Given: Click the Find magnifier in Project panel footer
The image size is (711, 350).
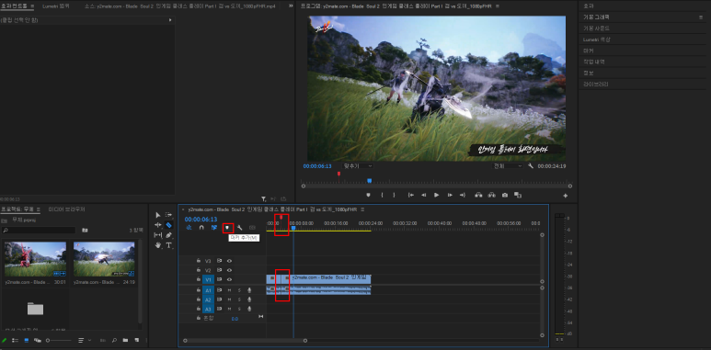Looking at the screenshot, I should pos(114,340).
